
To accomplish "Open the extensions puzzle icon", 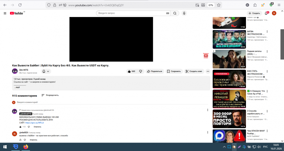I will click(255, 5).
